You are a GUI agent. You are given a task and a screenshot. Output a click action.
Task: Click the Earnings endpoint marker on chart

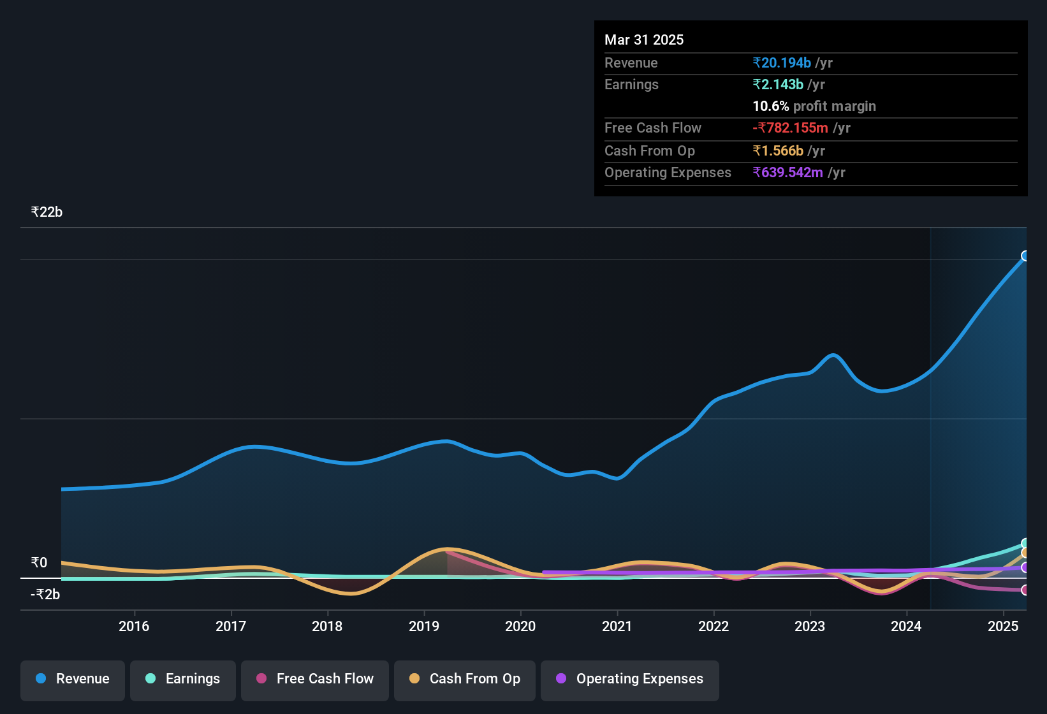[1025, 544]
